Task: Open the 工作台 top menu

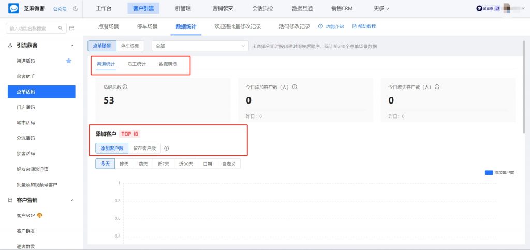Action: (104, 8)
